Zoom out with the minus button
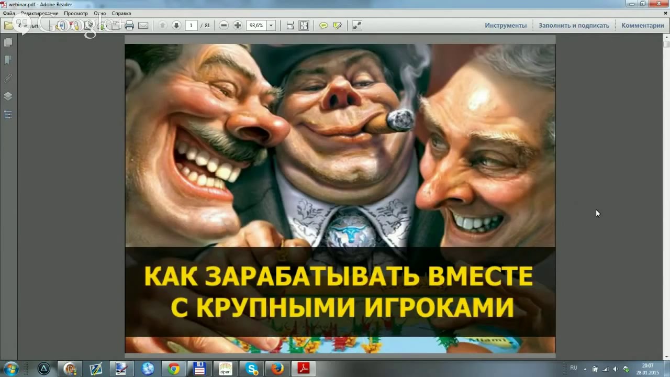 tap(224, 25)
